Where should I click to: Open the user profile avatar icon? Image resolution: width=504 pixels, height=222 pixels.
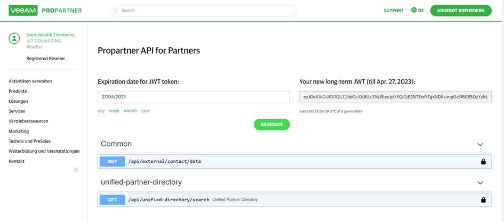click(x=14, y=38)
